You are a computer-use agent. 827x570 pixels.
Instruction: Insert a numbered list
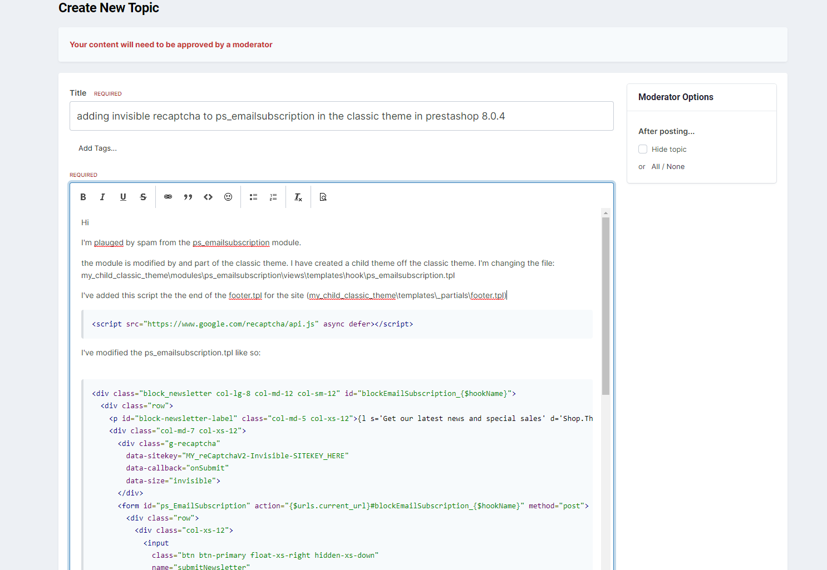coord(273,197)
